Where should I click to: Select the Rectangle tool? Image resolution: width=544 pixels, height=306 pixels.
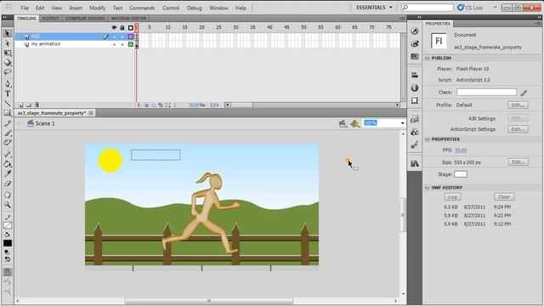tap(8, 113)
